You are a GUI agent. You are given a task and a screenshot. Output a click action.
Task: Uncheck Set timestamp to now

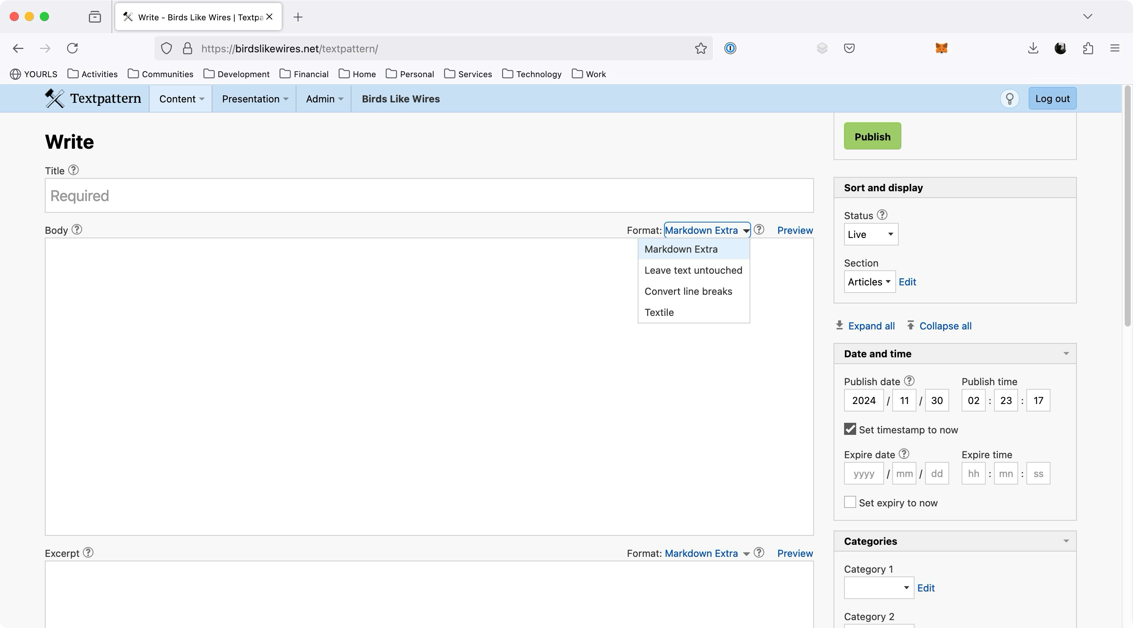850,429
